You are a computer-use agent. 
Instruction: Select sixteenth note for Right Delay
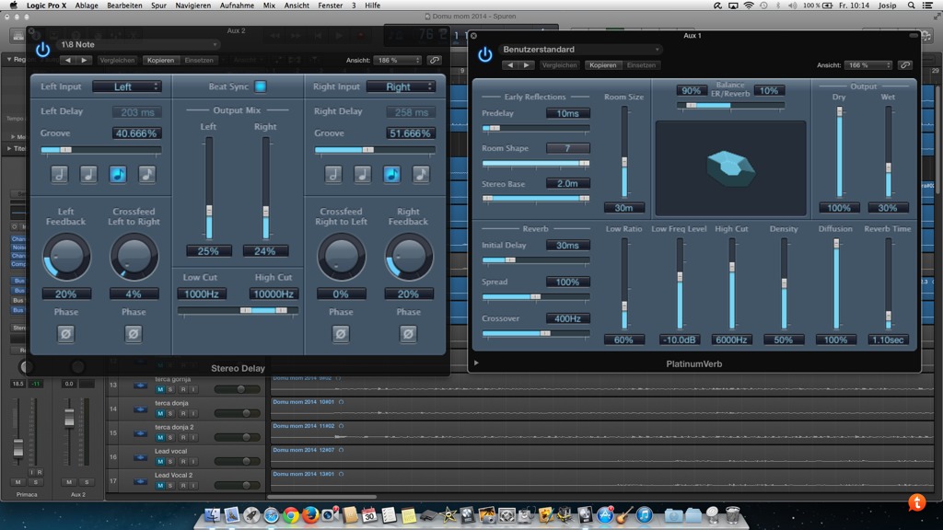421,174
